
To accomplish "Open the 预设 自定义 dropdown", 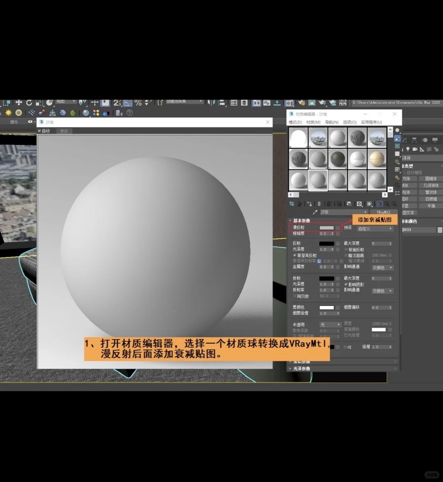I will [x=375, y=229].
